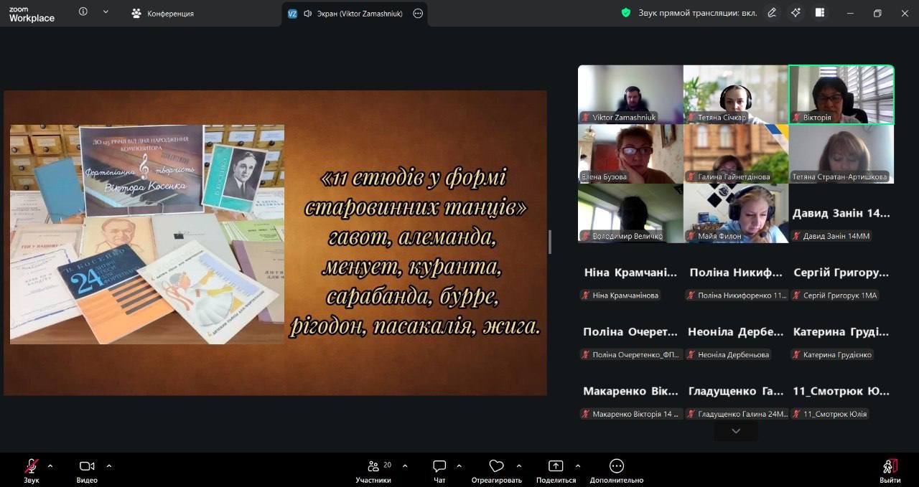Unmute the microphone with the Звук button
The image size is (919, 487).
pos(31,467)
